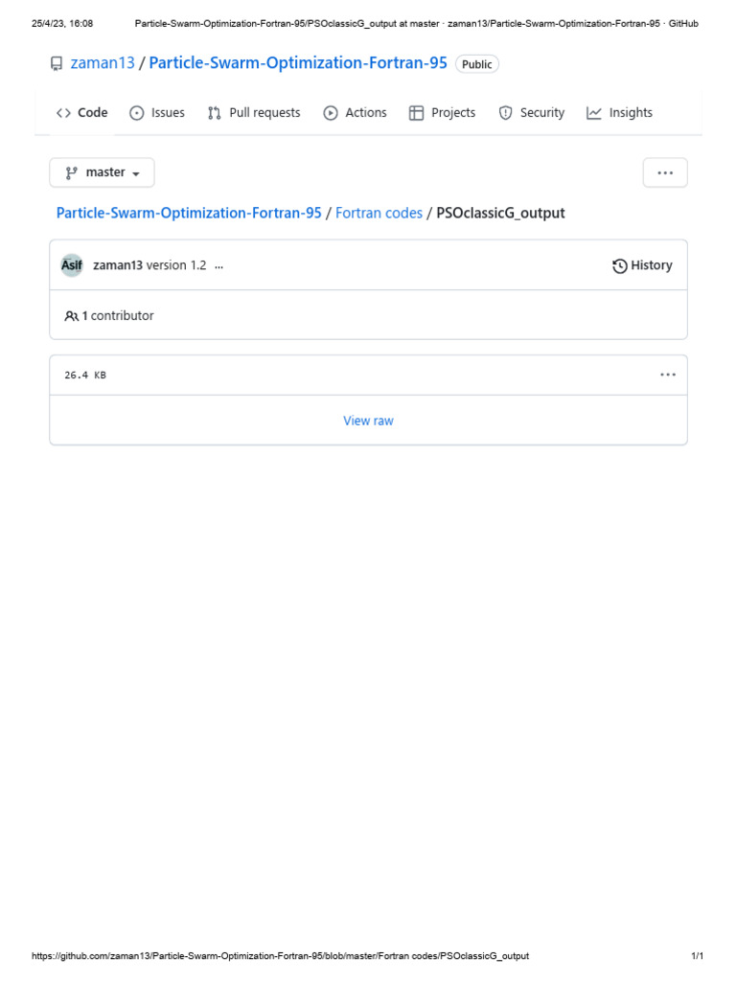736x981 pixels.
Task: Open Particle-Swarm-Optimization-Fortran-95 repository title link
Action: tap(298, 64)
